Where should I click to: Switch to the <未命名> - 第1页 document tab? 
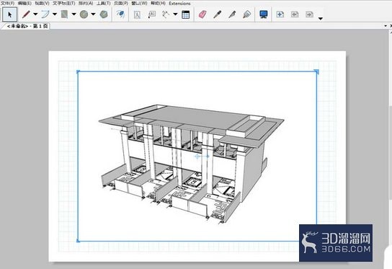(x=27, y=26)
